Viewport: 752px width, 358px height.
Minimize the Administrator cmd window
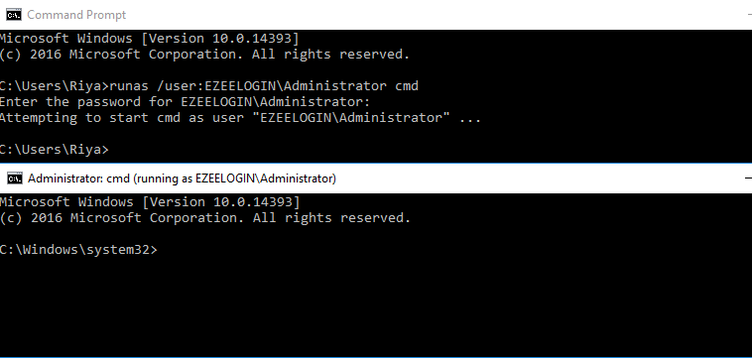748,179
